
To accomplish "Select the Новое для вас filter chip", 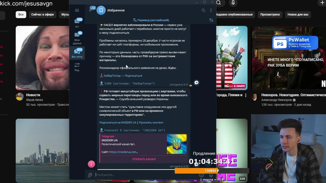I will coord(298,14).
